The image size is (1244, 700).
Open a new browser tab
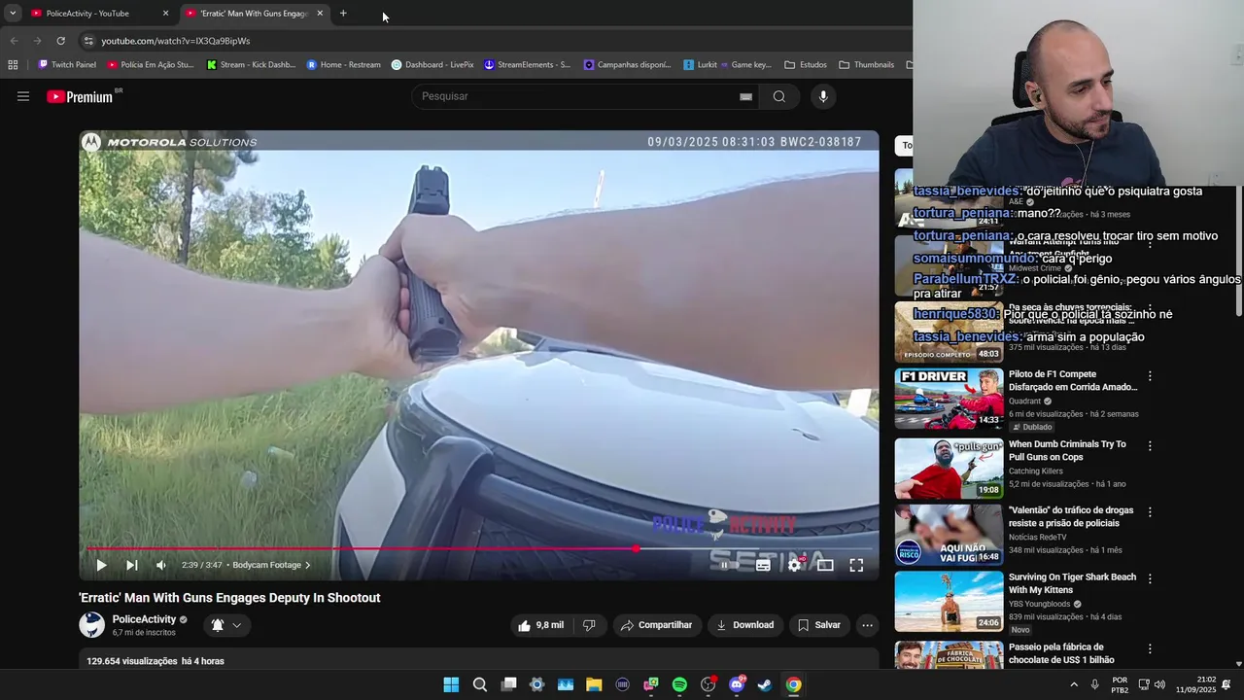343,14
